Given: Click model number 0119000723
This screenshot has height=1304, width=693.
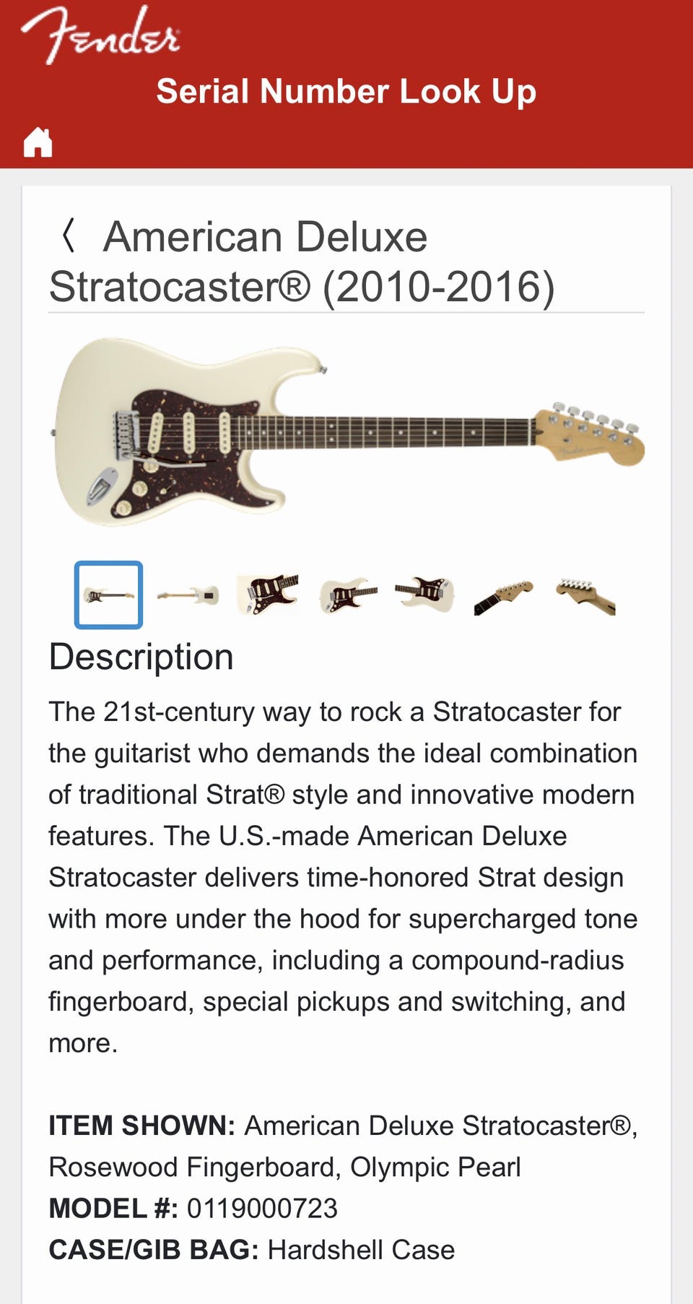Looking at the screenshot, I should click(x=262, y=1208).
